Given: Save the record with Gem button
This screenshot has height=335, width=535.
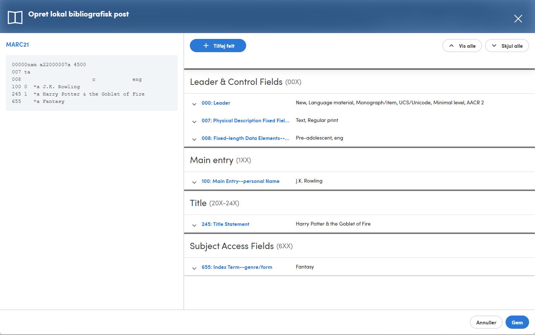Looking at the screenshot, I should 517,322.
